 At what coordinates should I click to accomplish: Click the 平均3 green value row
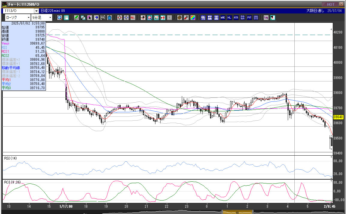[23, 88]
